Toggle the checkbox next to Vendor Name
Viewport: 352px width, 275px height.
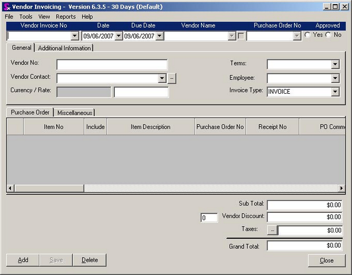241,36
